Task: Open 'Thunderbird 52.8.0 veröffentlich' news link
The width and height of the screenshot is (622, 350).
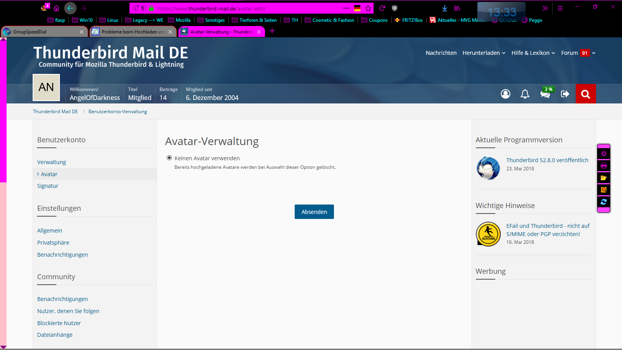Action: pos(547,160)
